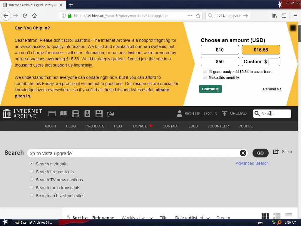Screen dimensions: 301x226
Task: Open the JOBS menu item
Action: point(193,126)
